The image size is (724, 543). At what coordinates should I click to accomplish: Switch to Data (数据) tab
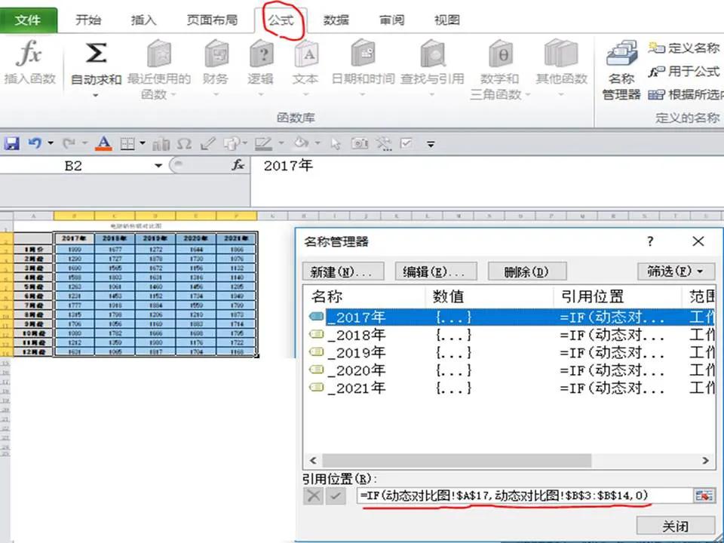pos(336,20)
